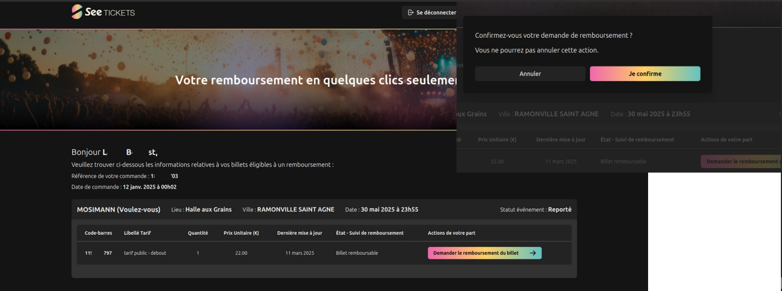The width and height of the screenshot is (782, 291).
Task: Request refund via Demander le remboursement du billet
Action: tap(476, 253)
